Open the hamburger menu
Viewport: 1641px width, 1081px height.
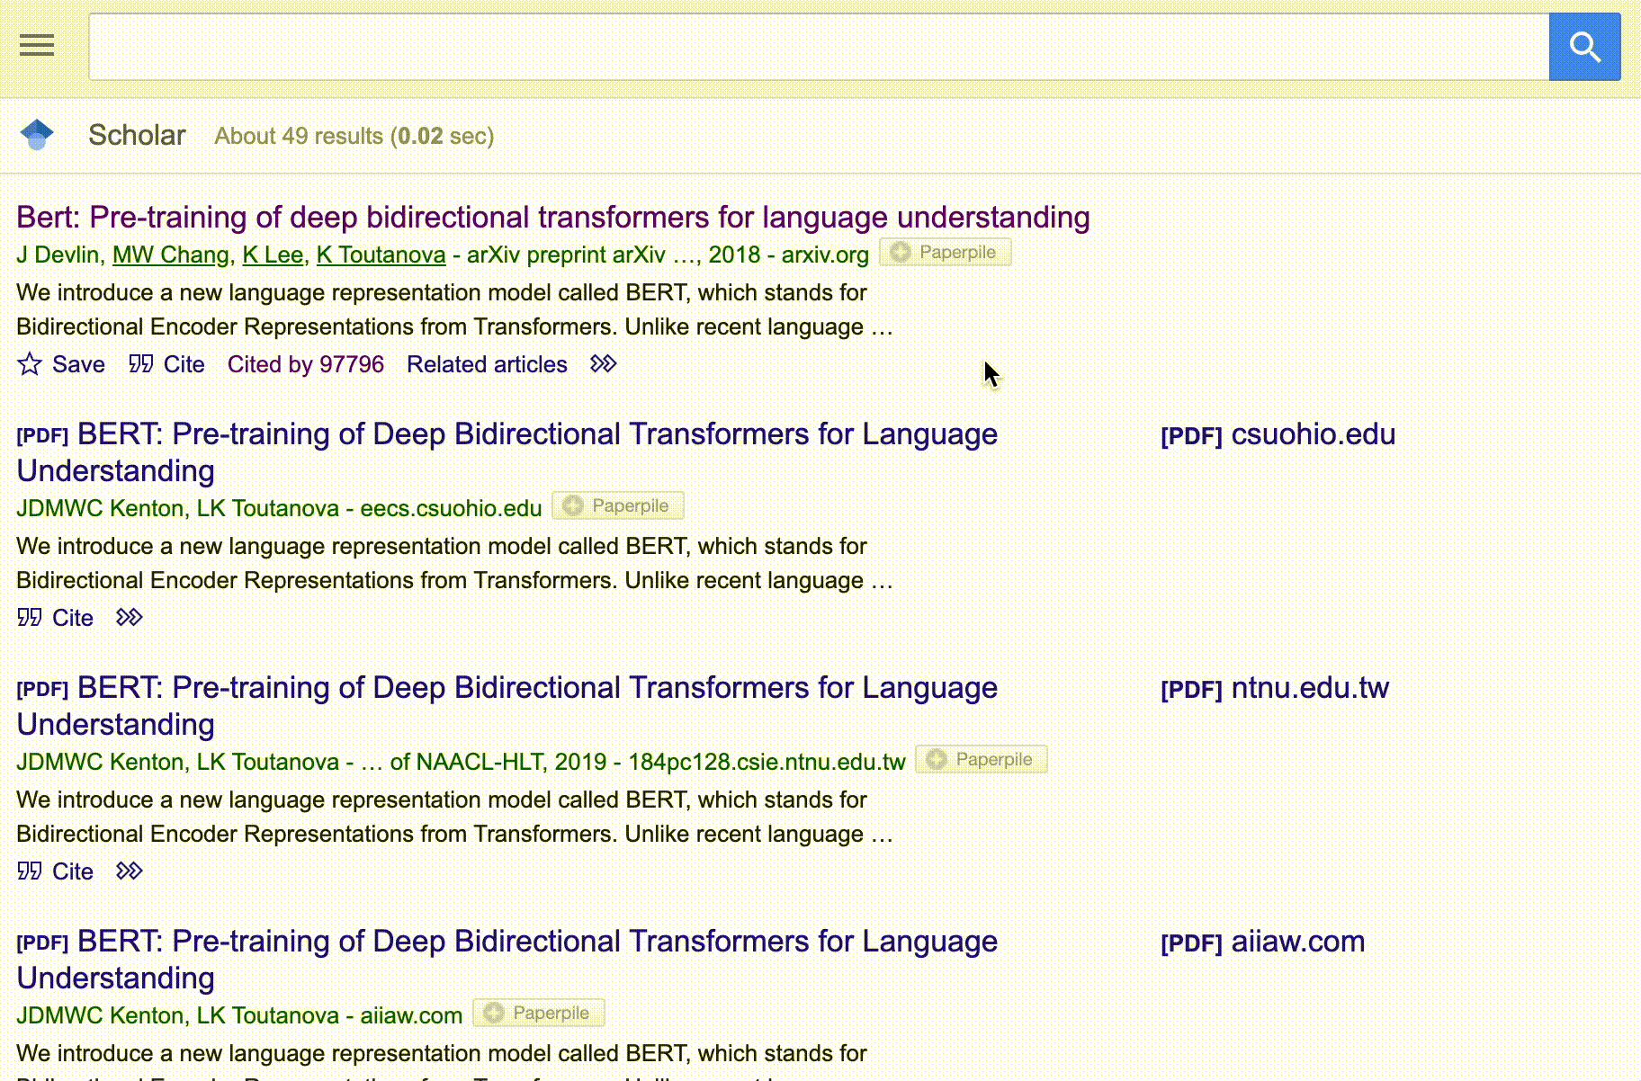click(x=37, y=45)
